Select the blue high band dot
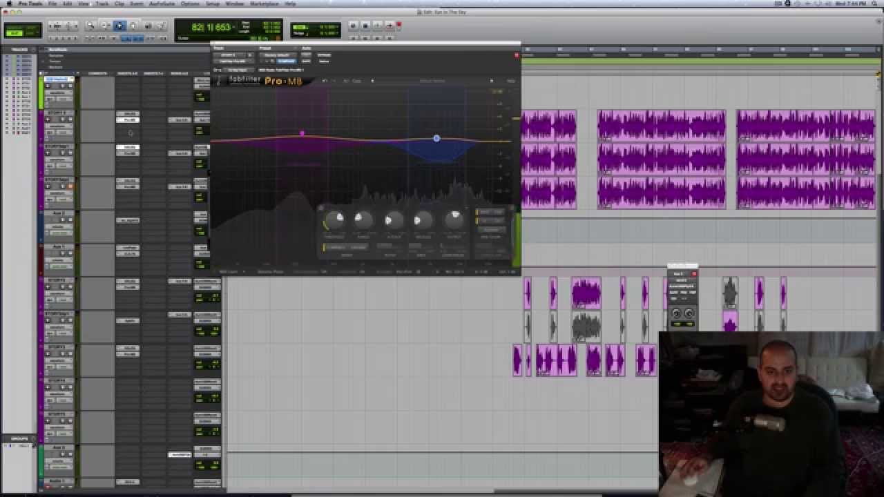The image size is (884, 497). click(436, 139)
